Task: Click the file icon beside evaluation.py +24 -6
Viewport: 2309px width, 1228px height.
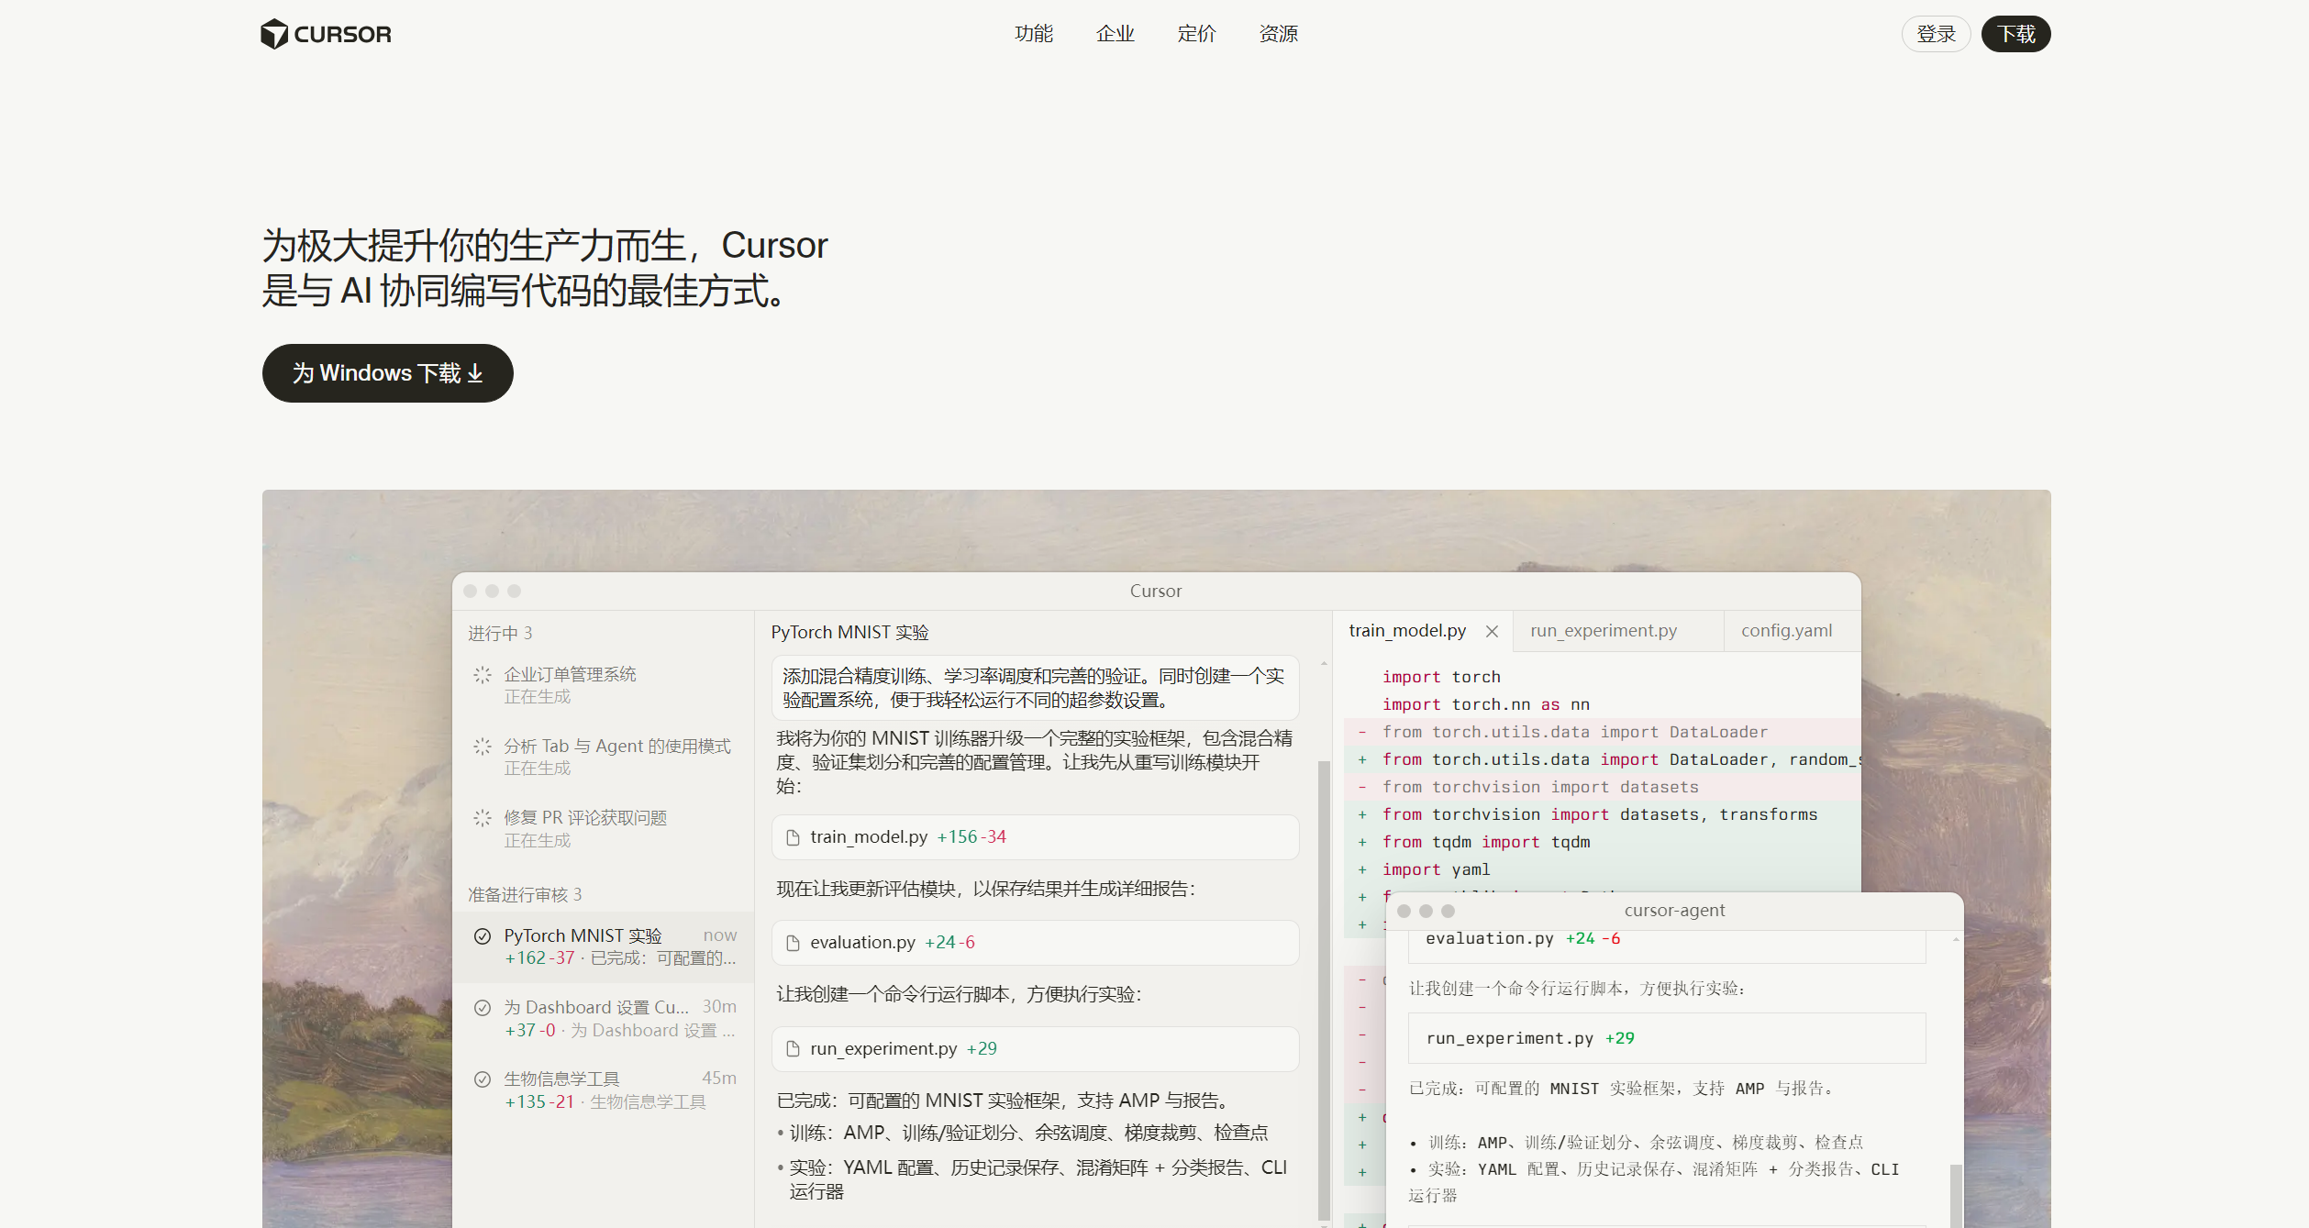Action: tap(793, 942)
